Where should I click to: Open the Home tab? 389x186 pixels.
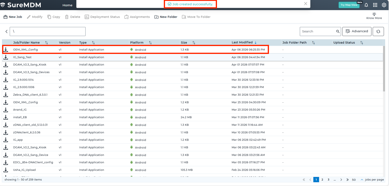pos(67,5)
